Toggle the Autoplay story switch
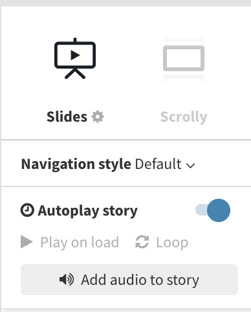Screen dimensions: 251x312 213,210
